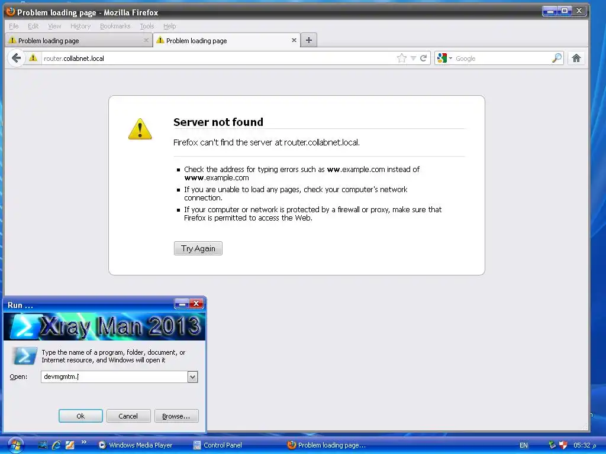Click Show Desktop quick launch icon
This screenshot has width=606, height=454.
point(42,445)
